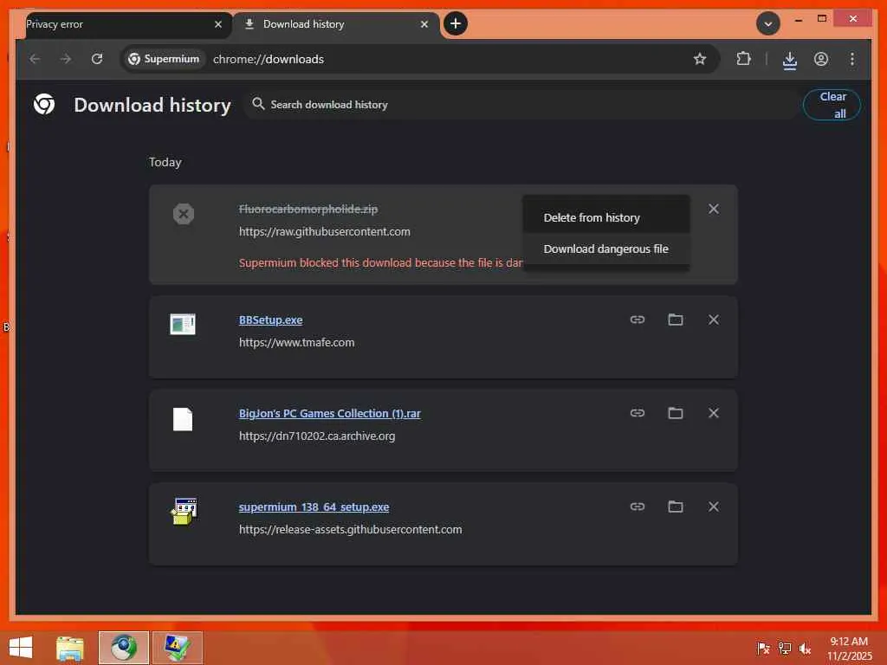
Task: Remove Fluorocarbomorpholide.zip entry with its X
Action: 714,209
